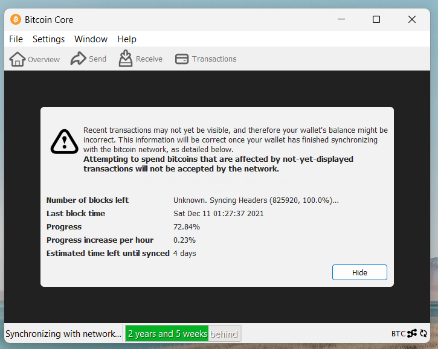The height and width of the screenshot is (349, 438).
Task: Click the Send arrow icon
Action: click(78, 59)
